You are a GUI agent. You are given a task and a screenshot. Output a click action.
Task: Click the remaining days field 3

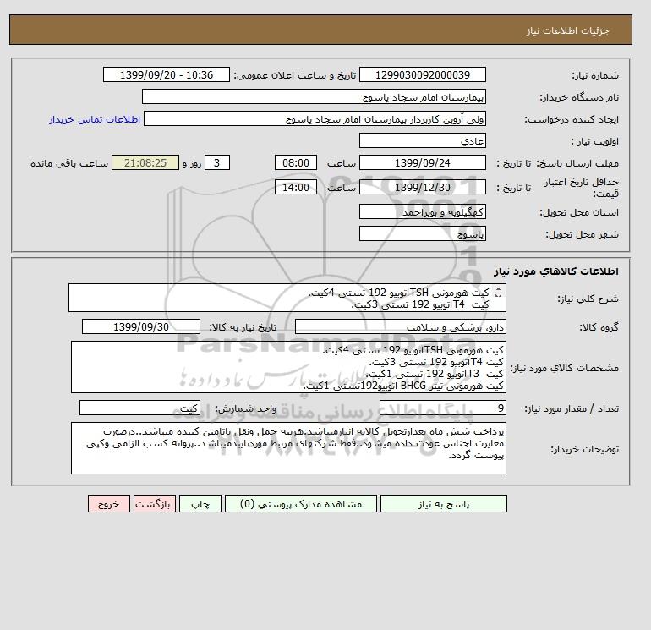[216, 163]
